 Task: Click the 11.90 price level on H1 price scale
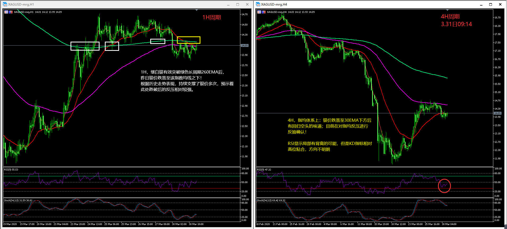click(x=245, y=157)
